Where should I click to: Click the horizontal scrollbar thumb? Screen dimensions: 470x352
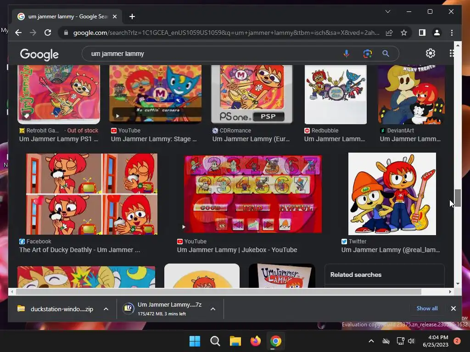(x=218, y=291)
